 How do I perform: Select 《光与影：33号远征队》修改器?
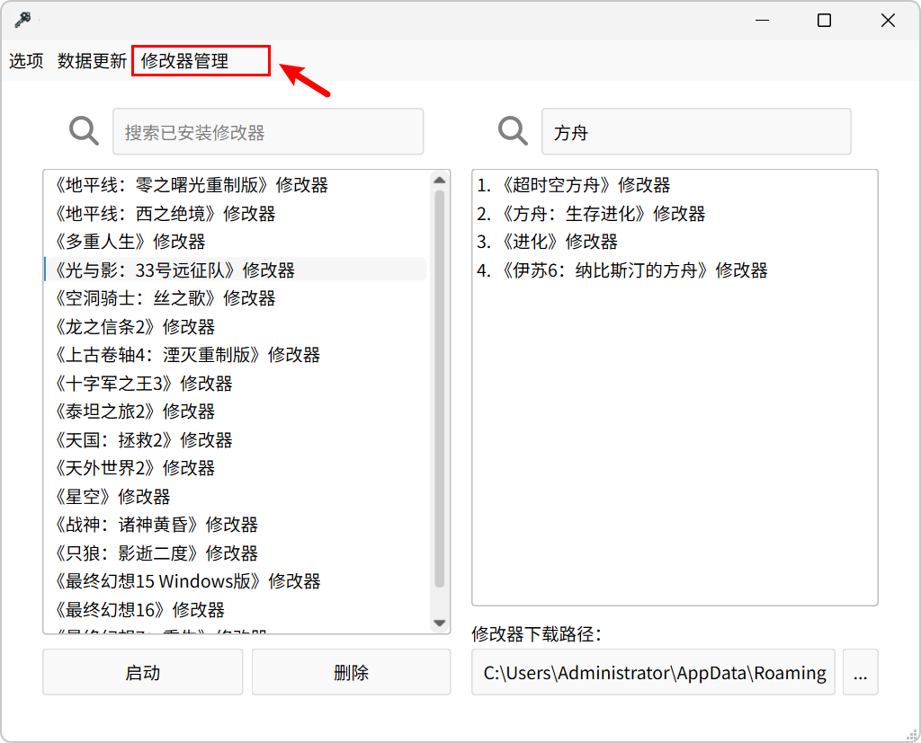236,270
